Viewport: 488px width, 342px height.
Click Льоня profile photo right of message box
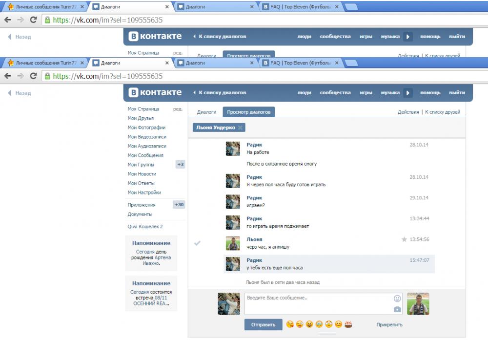418,304
